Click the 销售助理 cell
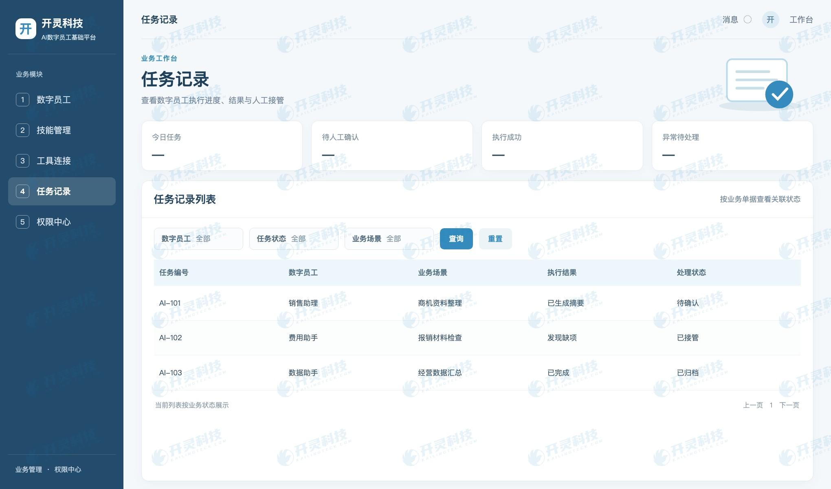The height and width of the screenshot is (489, 831). pos(303,303)
